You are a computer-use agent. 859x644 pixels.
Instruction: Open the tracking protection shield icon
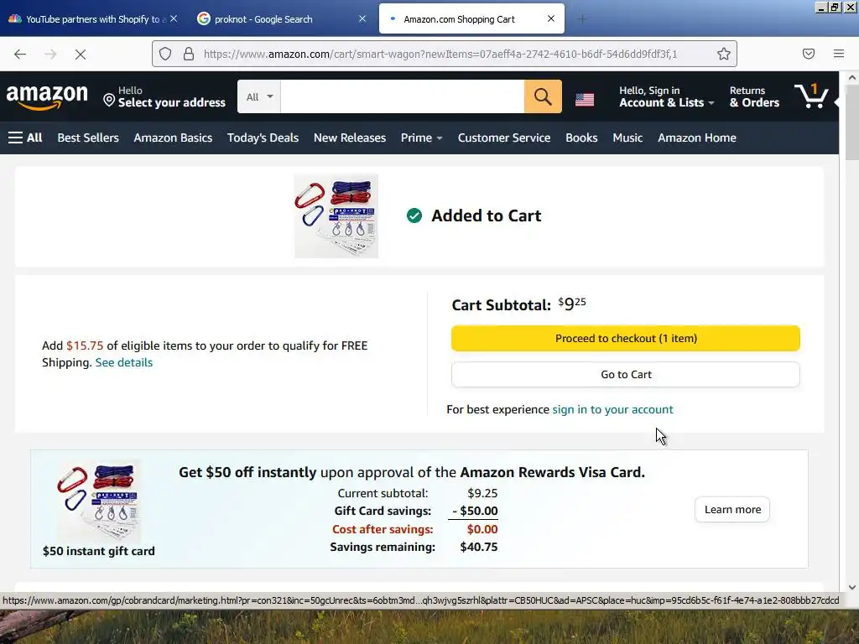tap(165, 54)
